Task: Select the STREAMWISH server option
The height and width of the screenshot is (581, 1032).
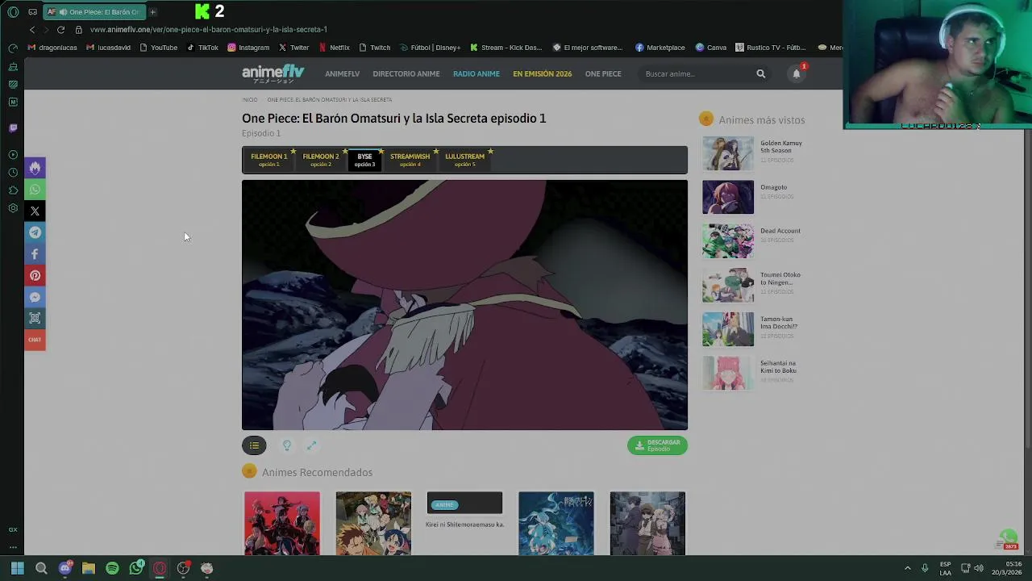Action: click(410, 160)
